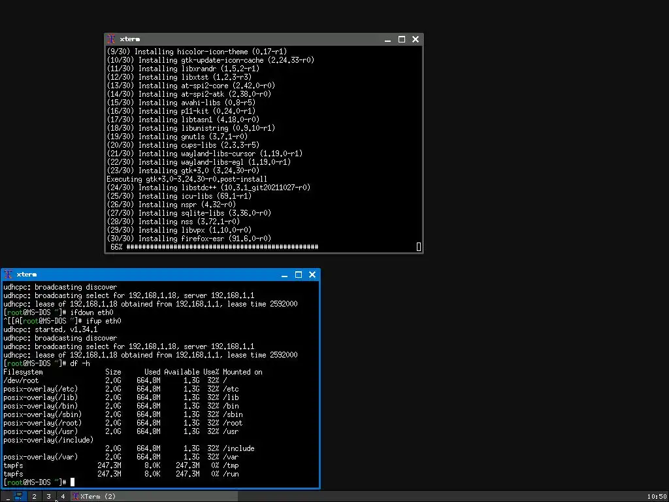The width and height of the screenshot is (669, 502).
Task: Click the 'Installing libstdc++' line
Action: 208,188
